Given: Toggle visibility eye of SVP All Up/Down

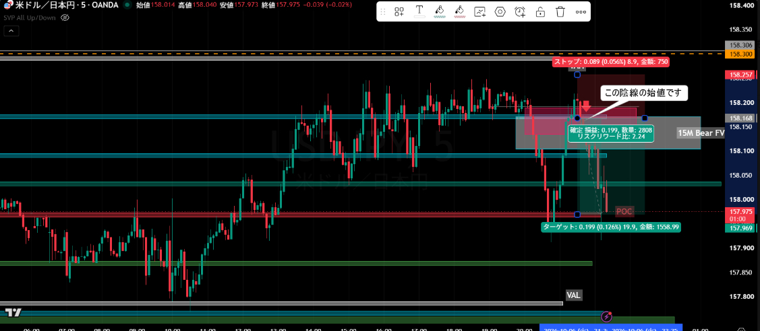Looking at the screenshot, I should 65,17.
